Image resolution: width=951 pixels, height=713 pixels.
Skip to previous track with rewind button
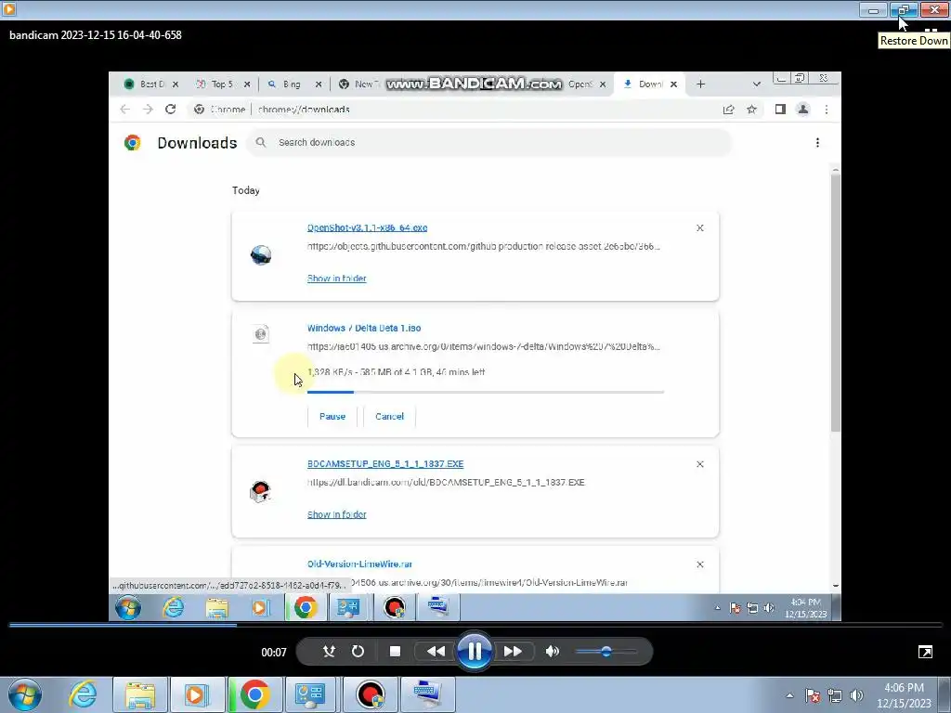(436, 652)
